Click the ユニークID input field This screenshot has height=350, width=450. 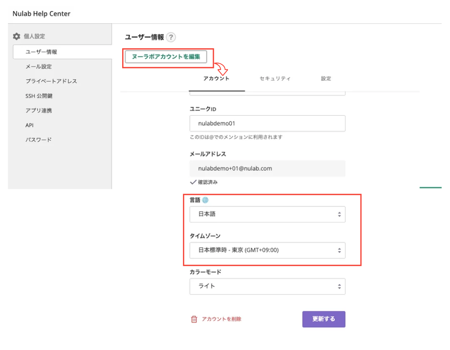[267, 123]
